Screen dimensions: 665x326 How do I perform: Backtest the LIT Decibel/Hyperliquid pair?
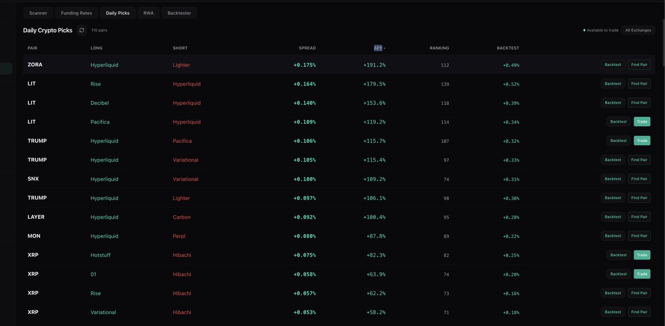(x=613, y=102)
